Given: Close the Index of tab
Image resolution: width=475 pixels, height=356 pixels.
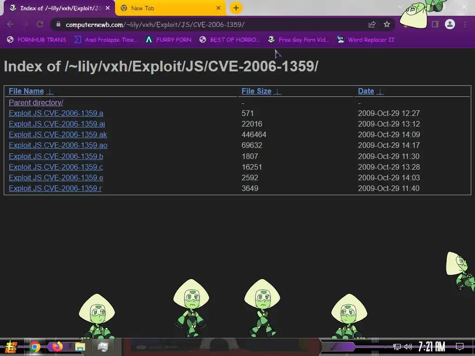Looking at the screenshot, I should [108, 8].
